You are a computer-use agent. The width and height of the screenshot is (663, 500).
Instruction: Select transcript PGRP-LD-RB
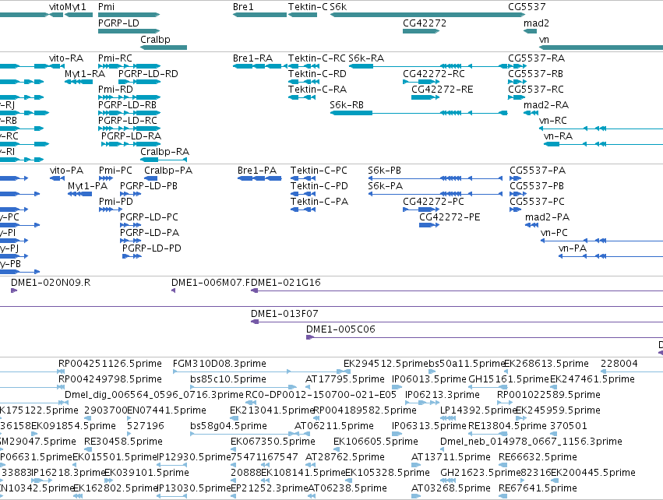point(127,105)
